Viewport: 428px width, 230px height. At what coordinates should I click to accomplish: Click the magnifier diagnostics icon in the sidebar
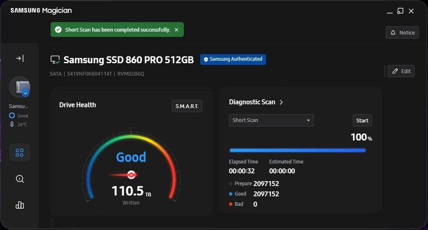[19, 179]
